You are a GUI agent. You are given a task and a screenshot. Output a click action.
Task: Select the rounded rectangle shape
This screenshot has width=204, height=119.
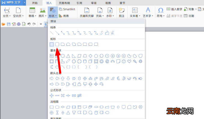57,44
